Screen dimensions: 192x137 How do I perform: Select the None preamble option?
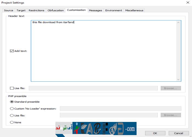(x=12, y=122)
